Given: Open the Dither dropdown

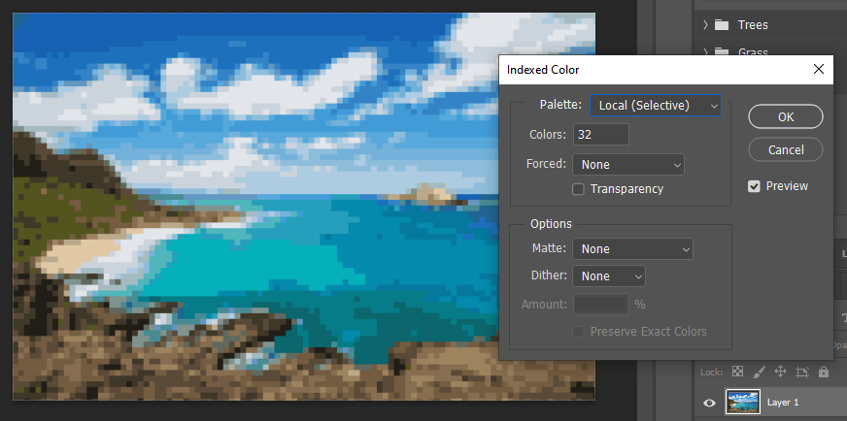Looking at the screenshot, I should (x=609, y=276).
